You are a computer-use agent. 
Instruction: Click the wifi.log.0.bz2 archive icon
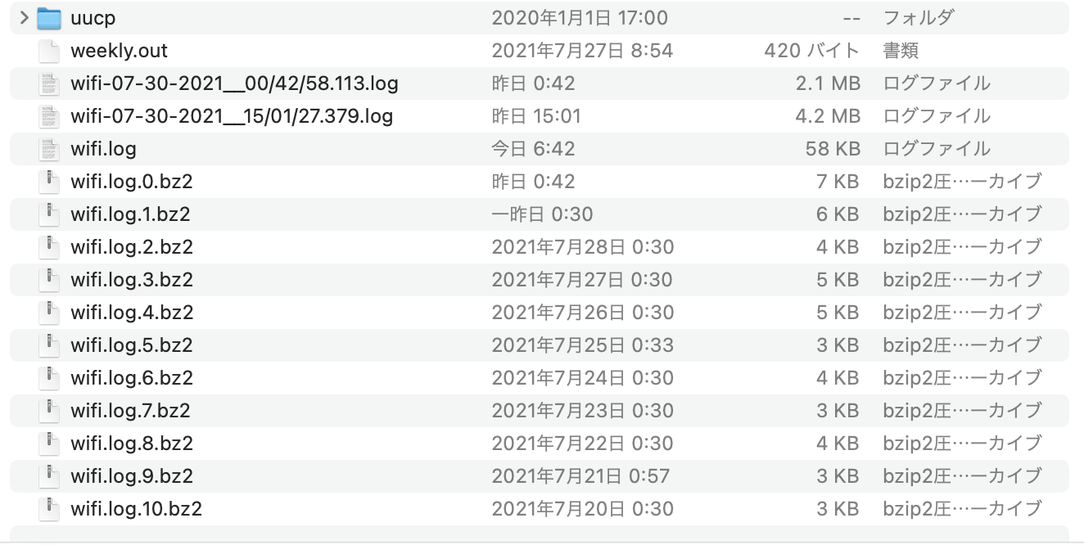pyautogui.click(x=49, y=182)
